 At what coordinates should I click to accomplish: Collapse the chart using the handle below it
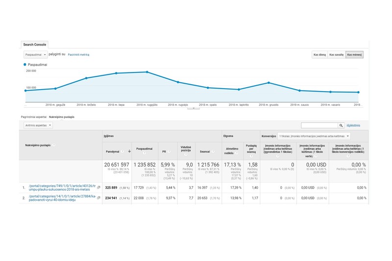click(194, 108)
